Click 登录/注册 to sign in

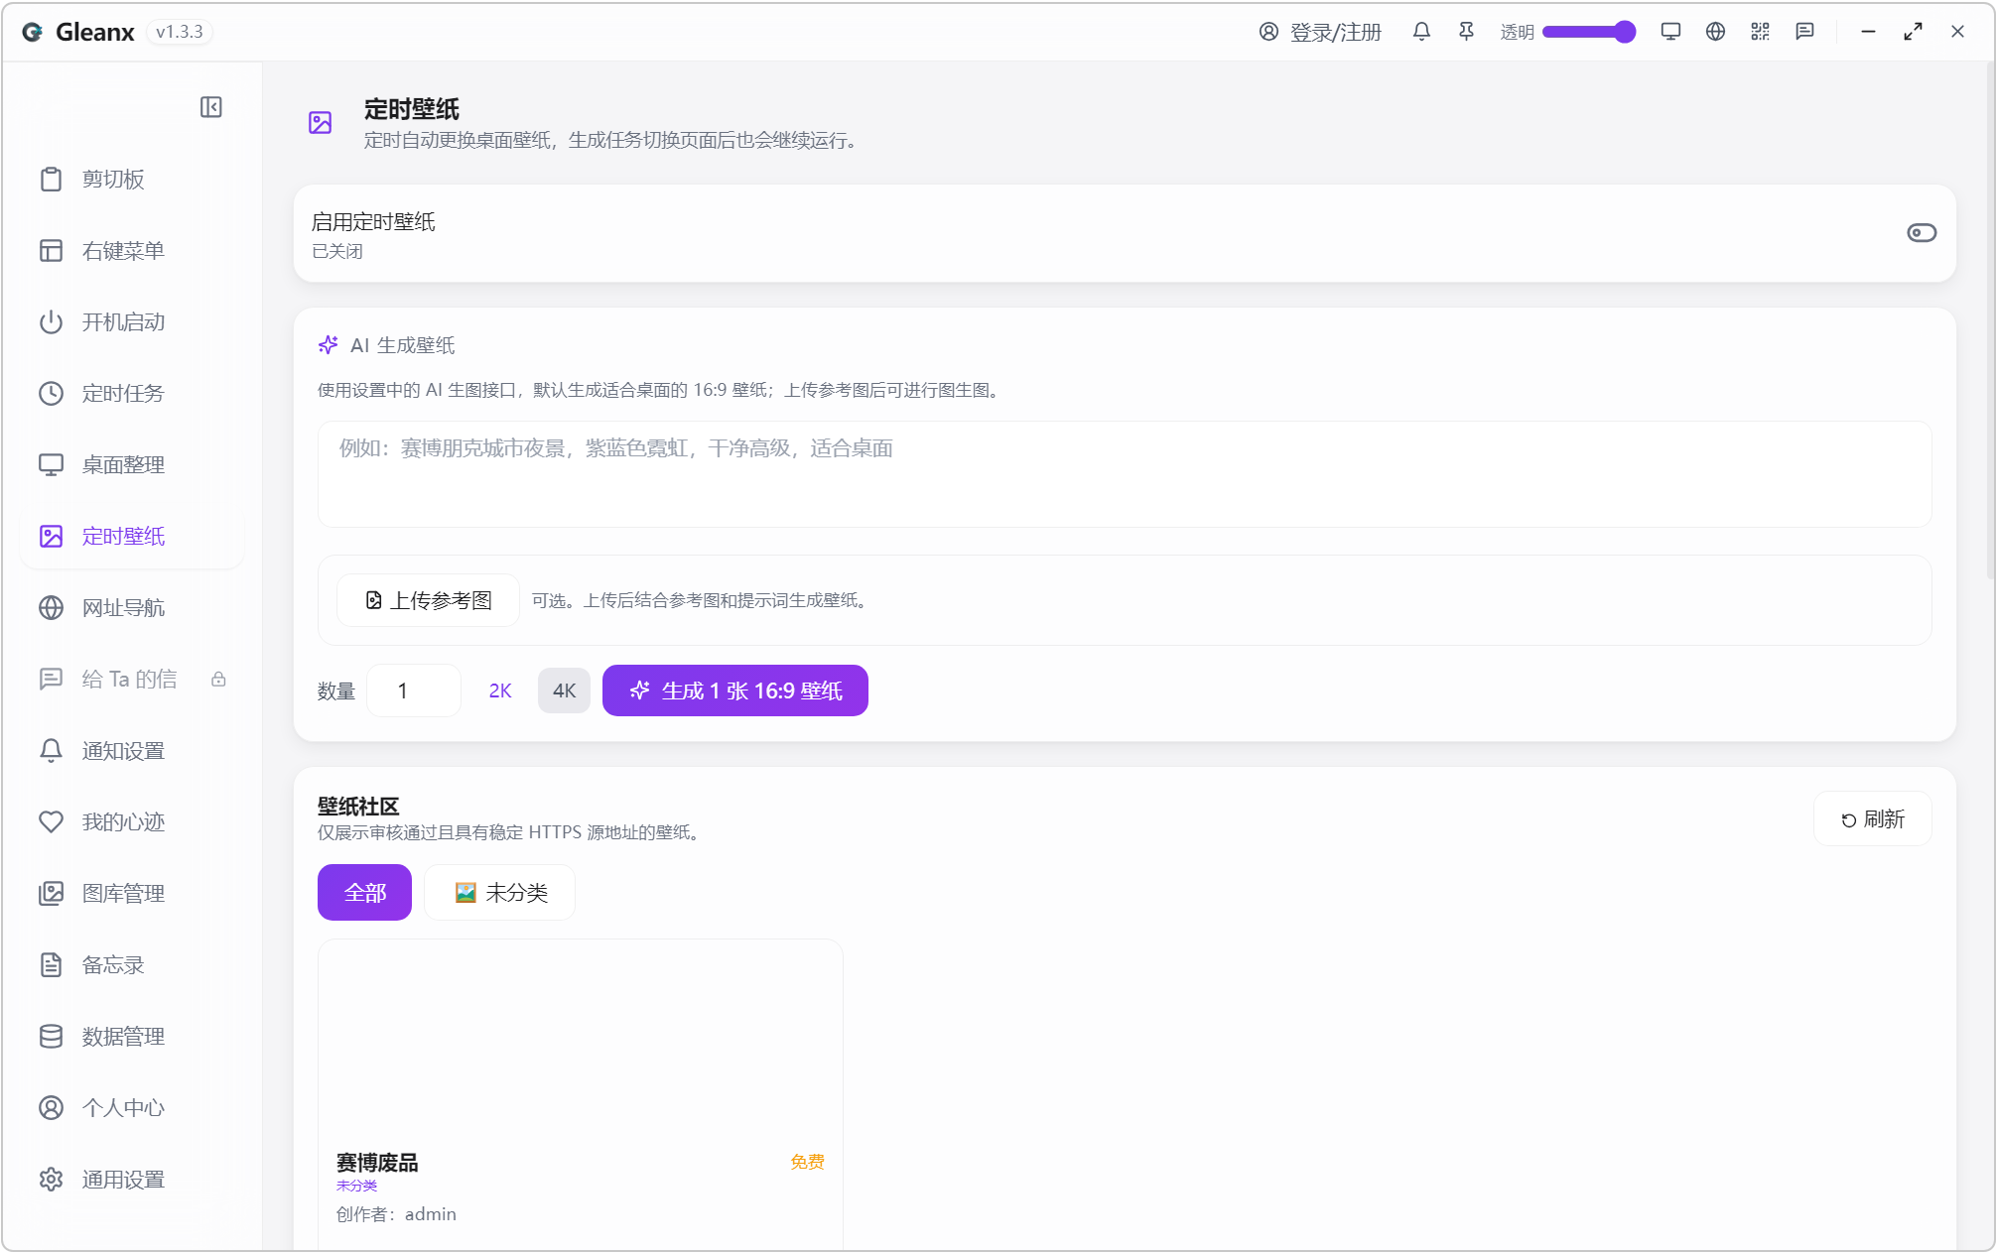1335,32
